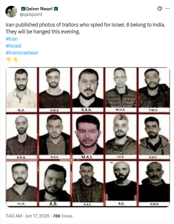This screenshot has height=224, width=174.
Task: Open the three-dot more options menu
Action: pyautogui.click(x=167, y=9)
